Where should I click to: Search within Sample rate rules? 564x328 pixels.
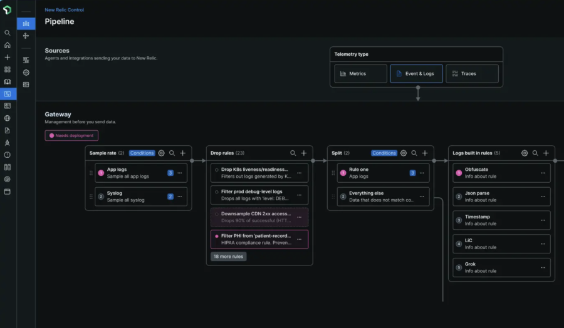172,153
